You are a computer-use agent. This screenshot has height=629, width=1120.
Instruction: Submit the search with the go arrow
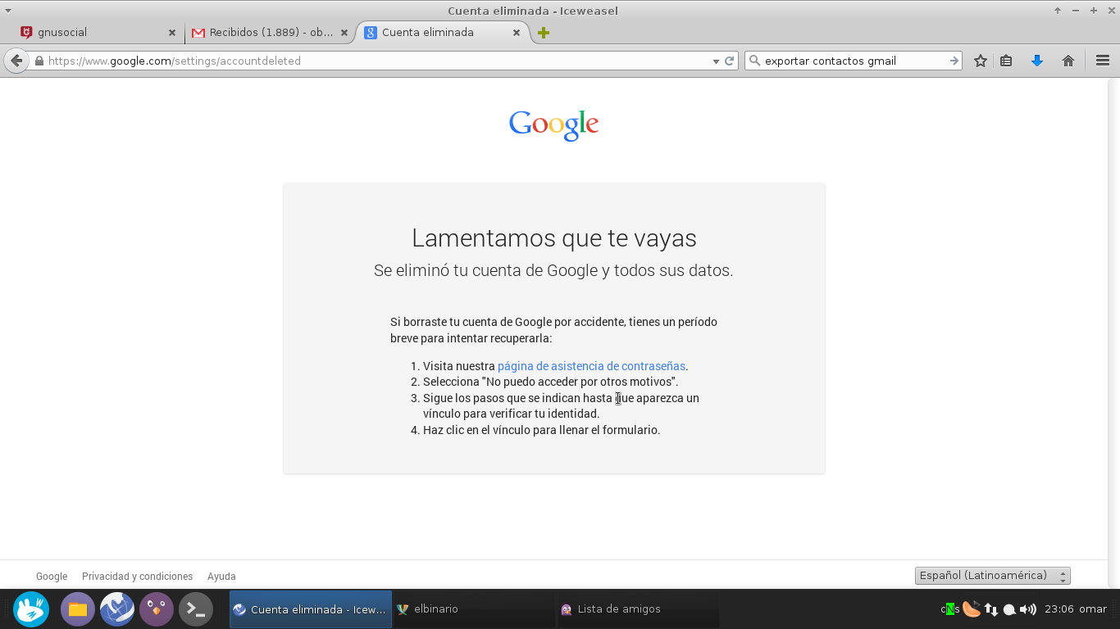point(954,61)
